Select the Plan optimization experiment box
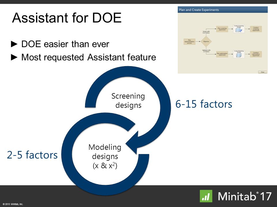The height and width of the screenshot is (207, 277). click(x=222, y=54)
